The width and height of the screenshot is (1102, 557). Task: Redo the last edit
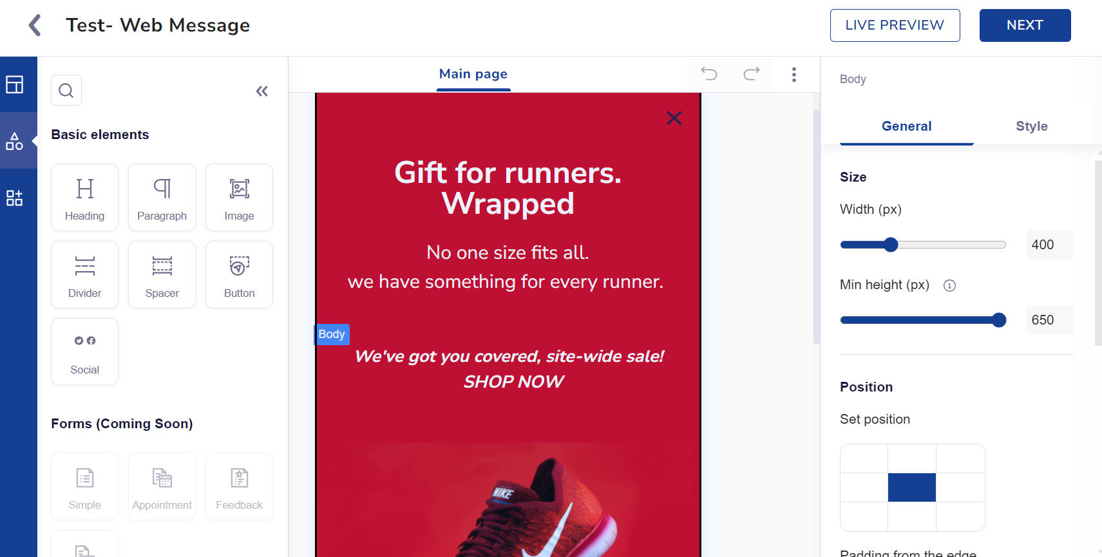coord(752,74)
